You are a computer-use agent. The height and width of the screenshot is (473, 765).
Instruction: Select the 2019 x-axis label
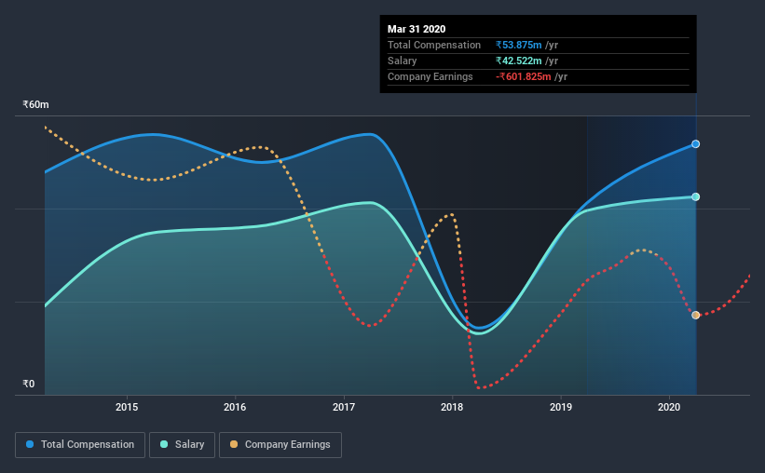pos(561,407)
